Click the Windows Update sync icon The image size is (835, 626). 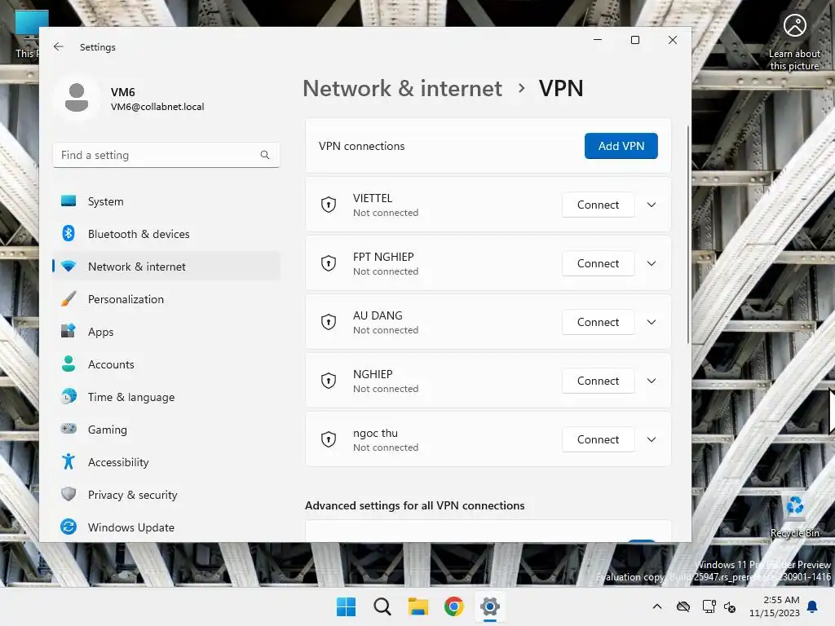pyautogui.click(x=68, y=527)
